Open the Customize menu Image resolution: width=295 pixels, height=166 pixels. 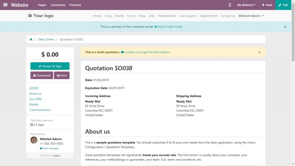pyautogui.click(x=58, y=5)
